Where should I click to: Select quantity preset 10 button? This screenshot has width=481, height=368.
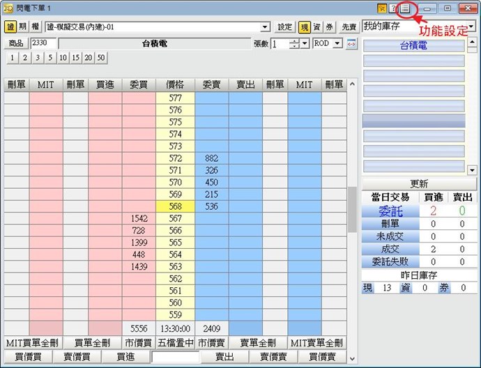(x=63, y=57)
